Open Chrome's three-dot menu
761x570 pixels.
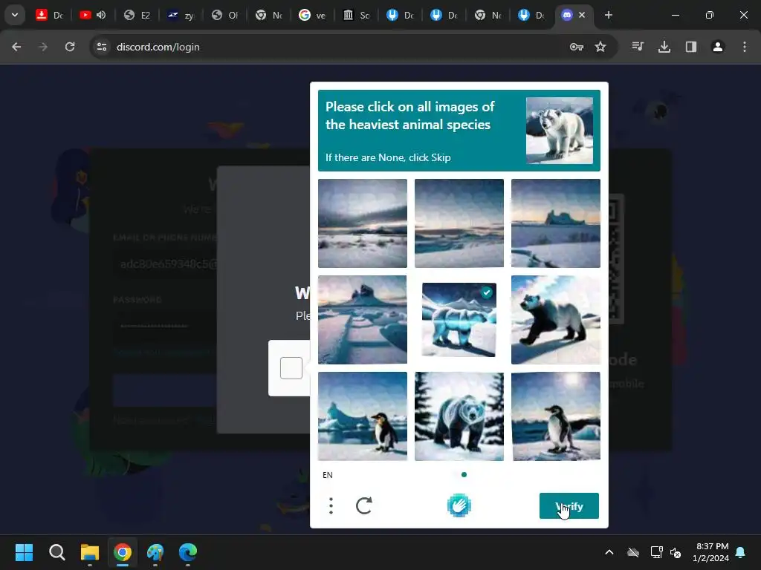click(745, 47)
